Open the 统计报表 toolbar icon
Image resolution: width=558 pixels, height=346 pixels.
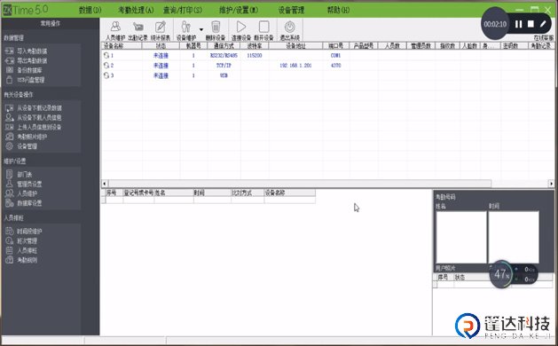(161, 30)
